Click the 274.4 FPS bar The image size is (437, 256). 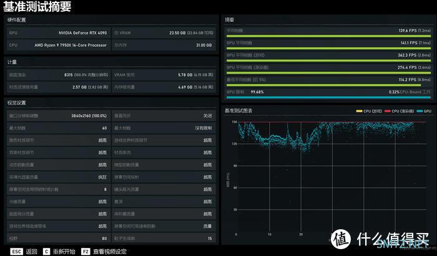[x=328, y=73]
